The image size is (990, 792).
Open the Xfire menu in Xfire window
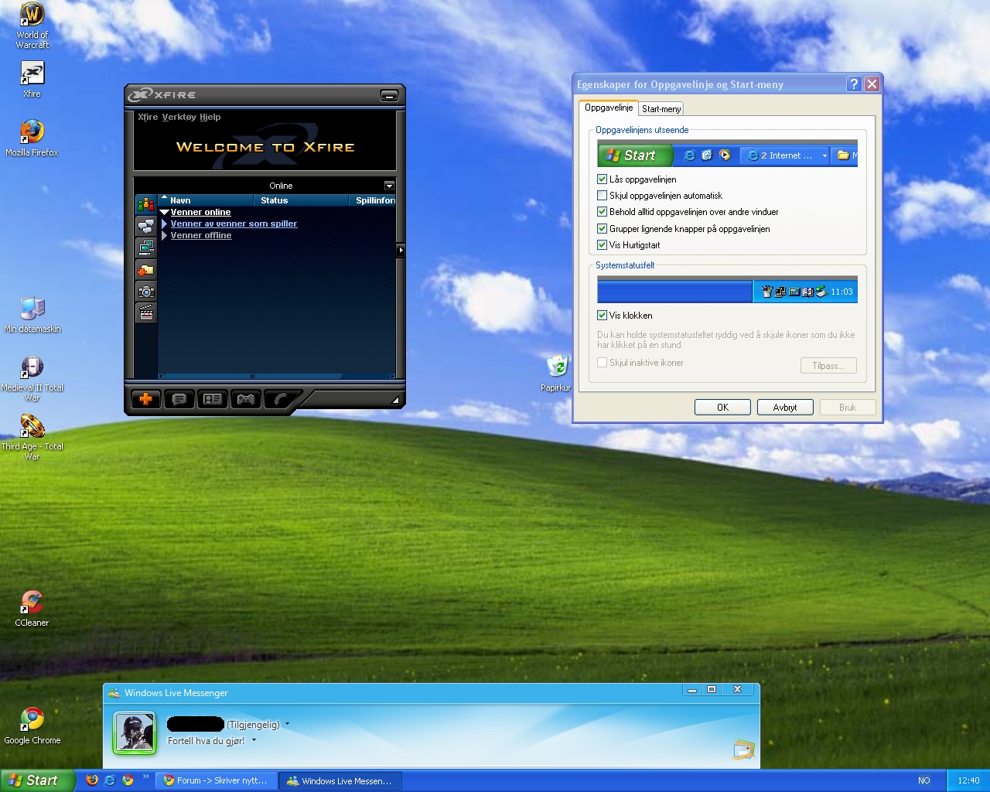coord(148,117)
